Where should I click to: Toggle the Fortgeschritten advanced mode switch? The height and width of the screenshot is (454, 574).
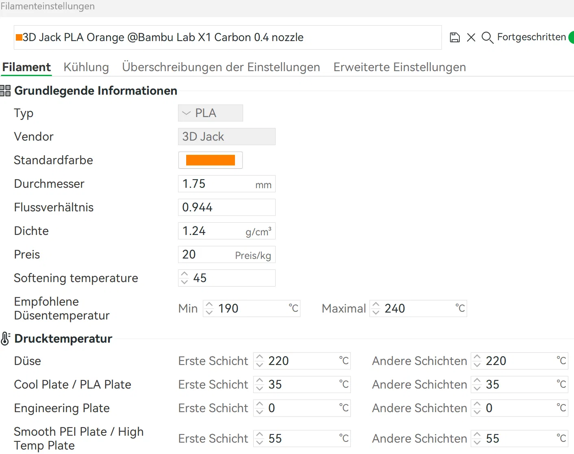click(x=571, y=37)
